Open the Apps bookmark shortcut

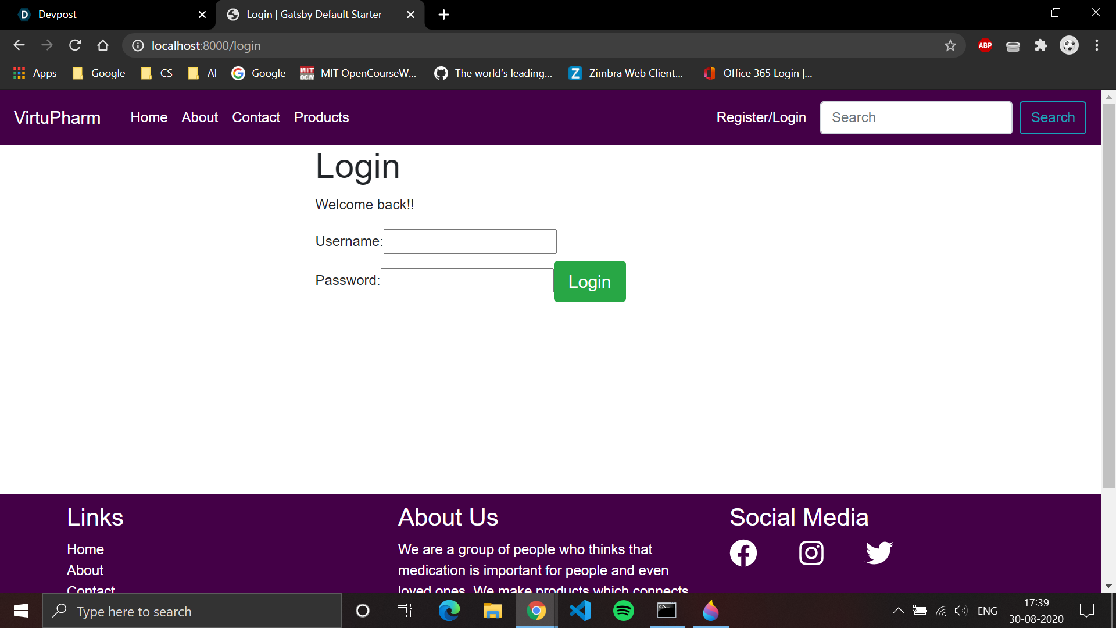[x=35, y=73]
